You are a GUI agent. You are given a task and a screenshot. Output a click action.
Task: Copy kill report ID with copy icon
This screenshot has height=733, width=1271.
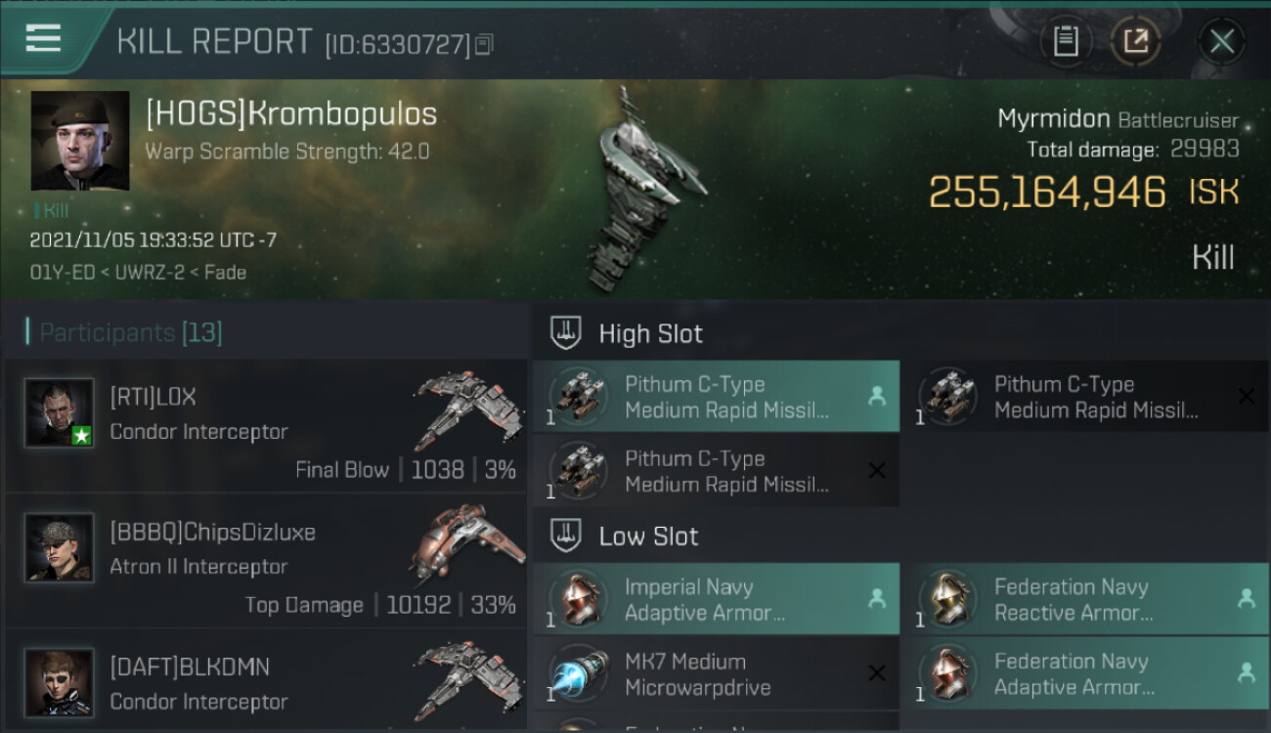tap(486, 44)
